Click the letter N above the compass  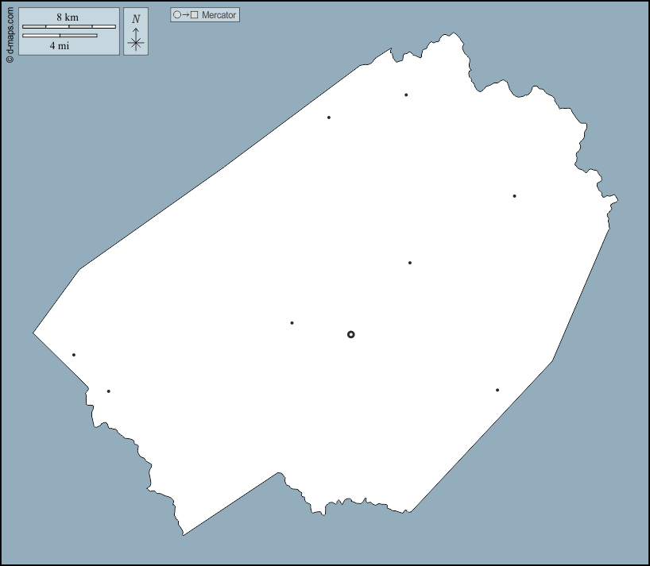tap(136, 19)
